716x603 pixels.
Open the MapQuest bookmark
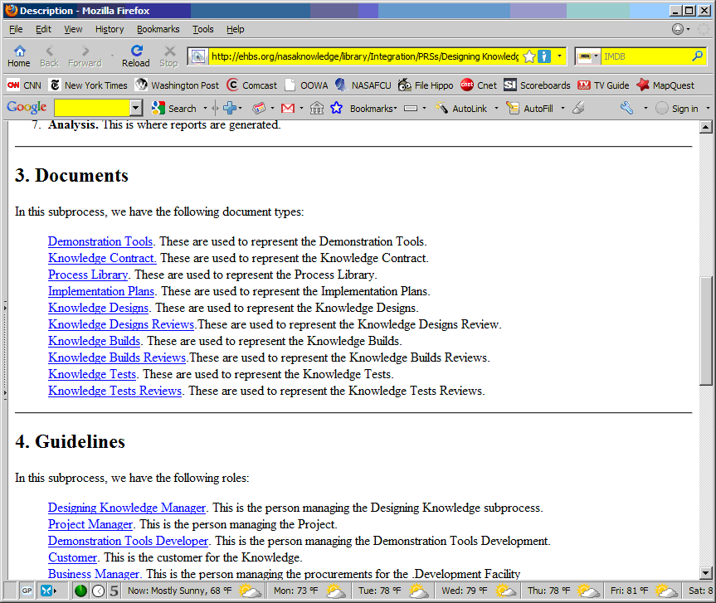[x=665, y=85]
